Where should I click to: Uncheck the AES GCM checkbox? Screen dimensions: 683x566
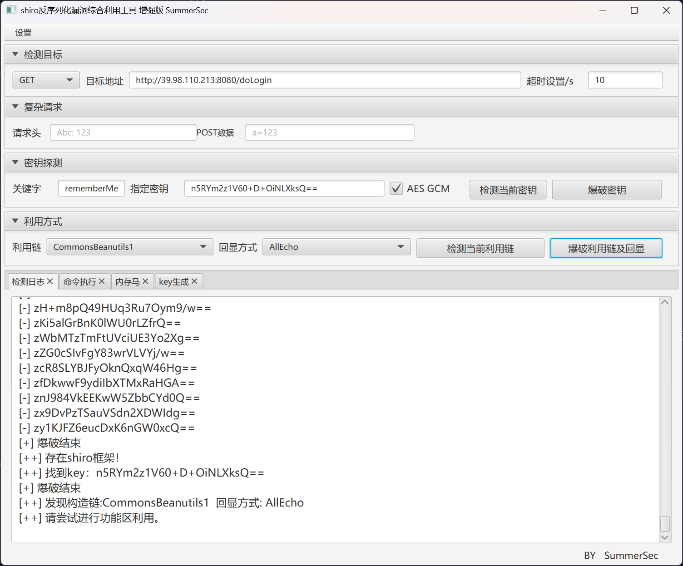pos(396,188)
